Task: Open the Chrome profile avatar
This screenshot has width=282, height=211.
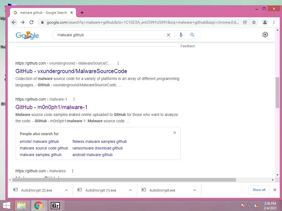Action: [265, 22]
